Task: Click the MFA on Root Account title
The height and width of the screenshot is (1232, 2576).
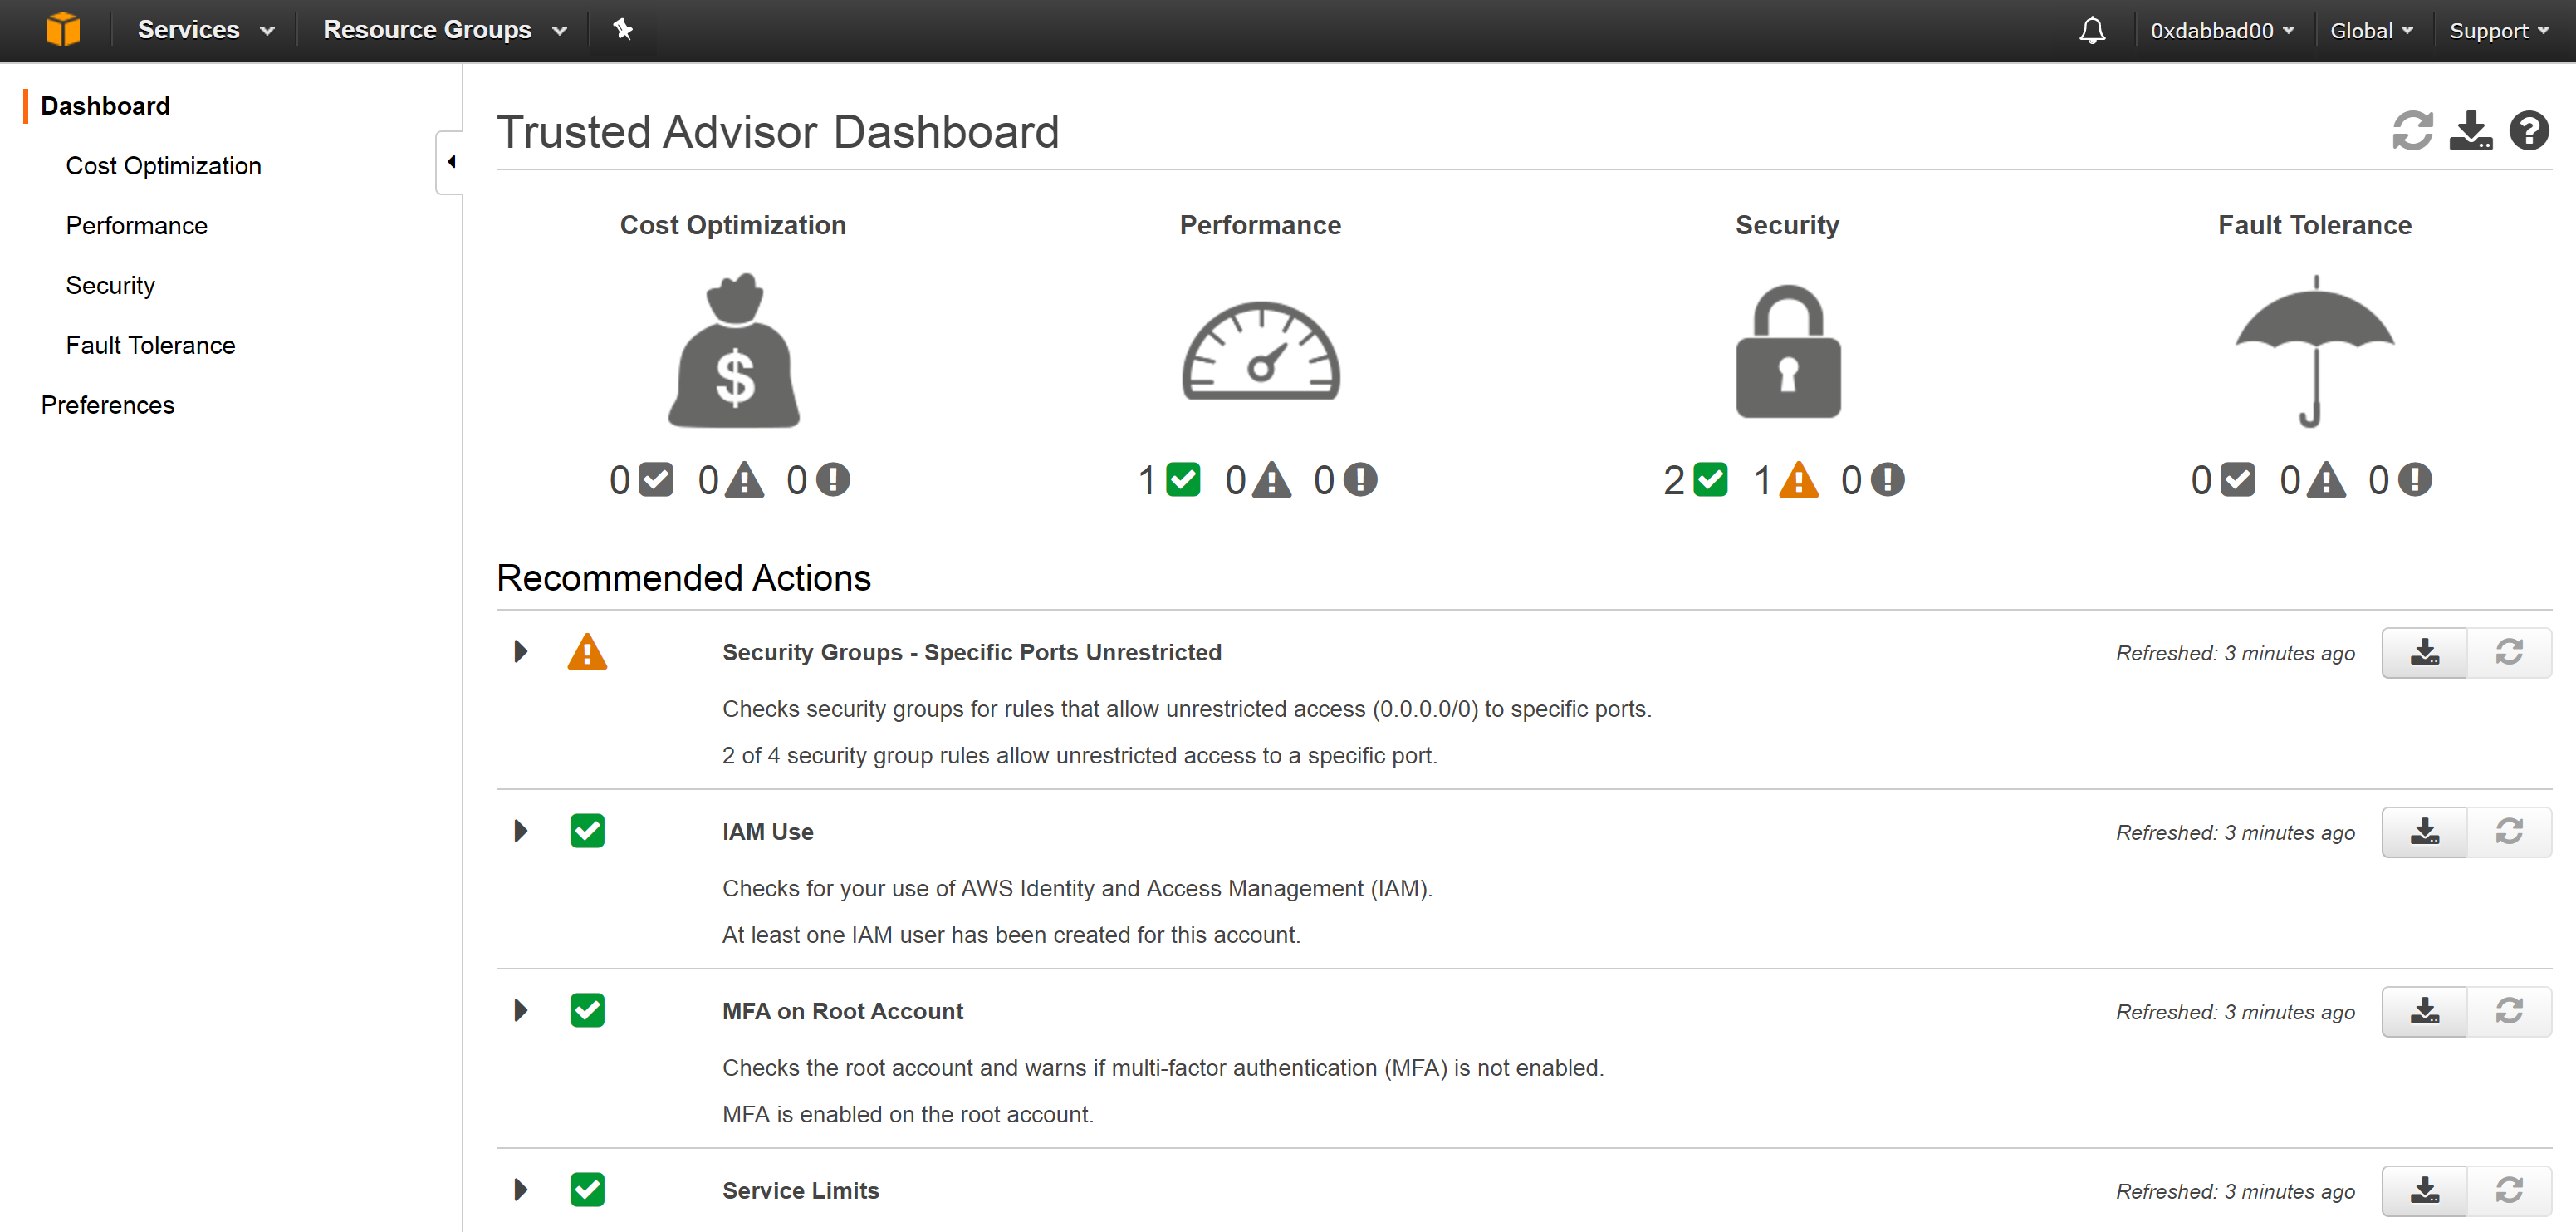Action: click(x=843, y=1012)
